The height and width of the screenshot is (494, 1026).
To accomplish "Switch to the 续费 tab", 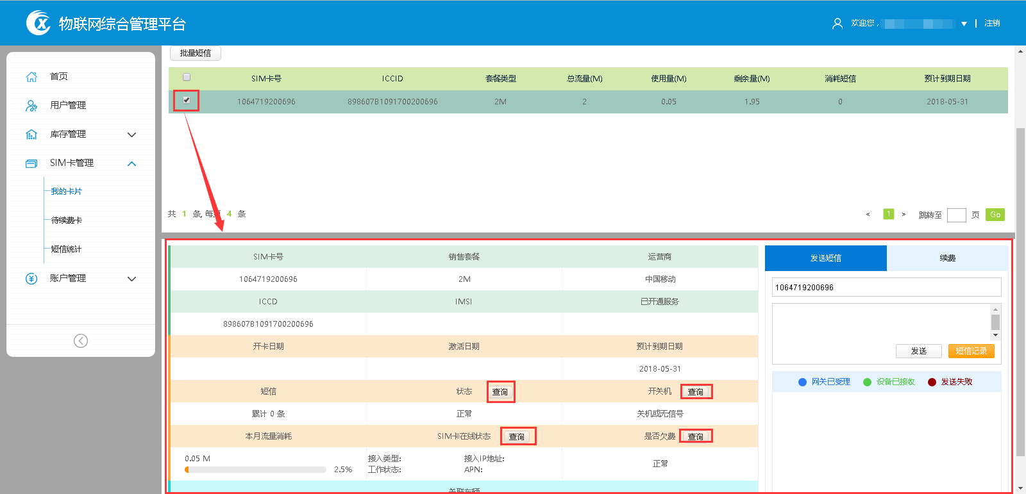I will coord(947,258).
